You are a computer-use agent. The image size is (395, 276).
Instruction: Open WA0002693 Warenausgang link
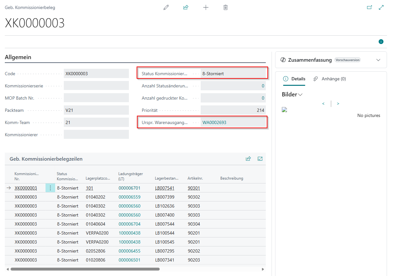pyautogui.click(x=214, y=122)
